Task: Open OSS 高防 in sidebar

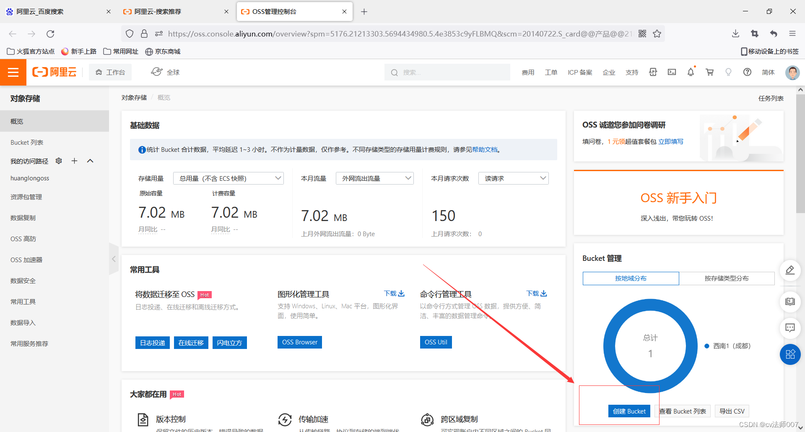Action: click(23, 239)
